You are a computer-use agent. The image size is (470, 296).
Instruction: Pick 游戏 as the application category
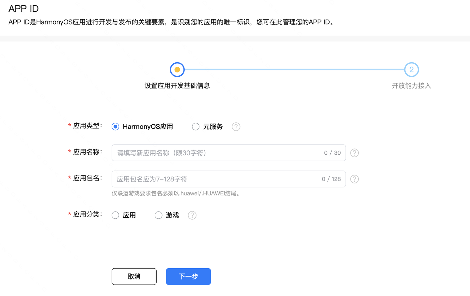(x=158, y=215)
